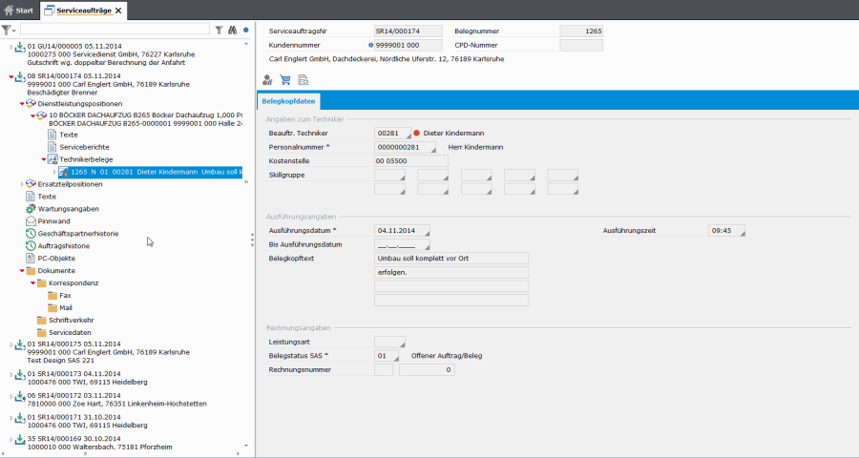Click the binoculars search icon
This screenshot has width=859, height=458.
tap(232, 31)
